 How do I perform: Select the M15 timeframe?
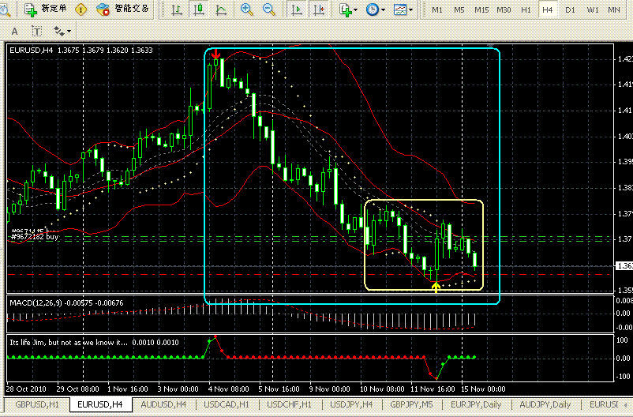click(481, 9)
